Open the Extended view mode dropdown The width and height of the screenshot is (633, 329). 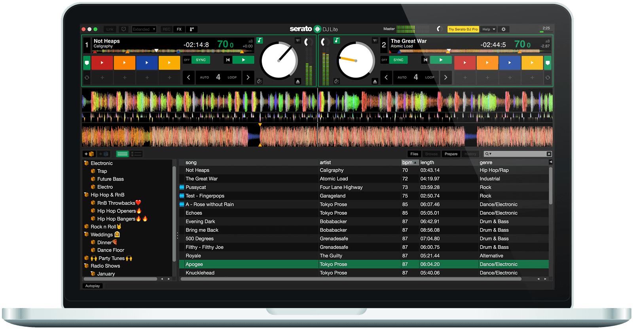point(144,29)
